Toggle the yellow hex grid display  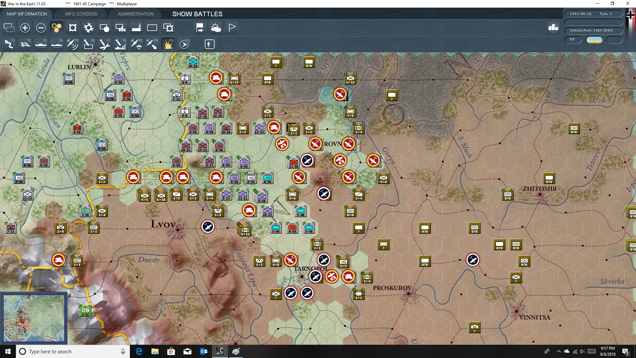tap(57, 28)
